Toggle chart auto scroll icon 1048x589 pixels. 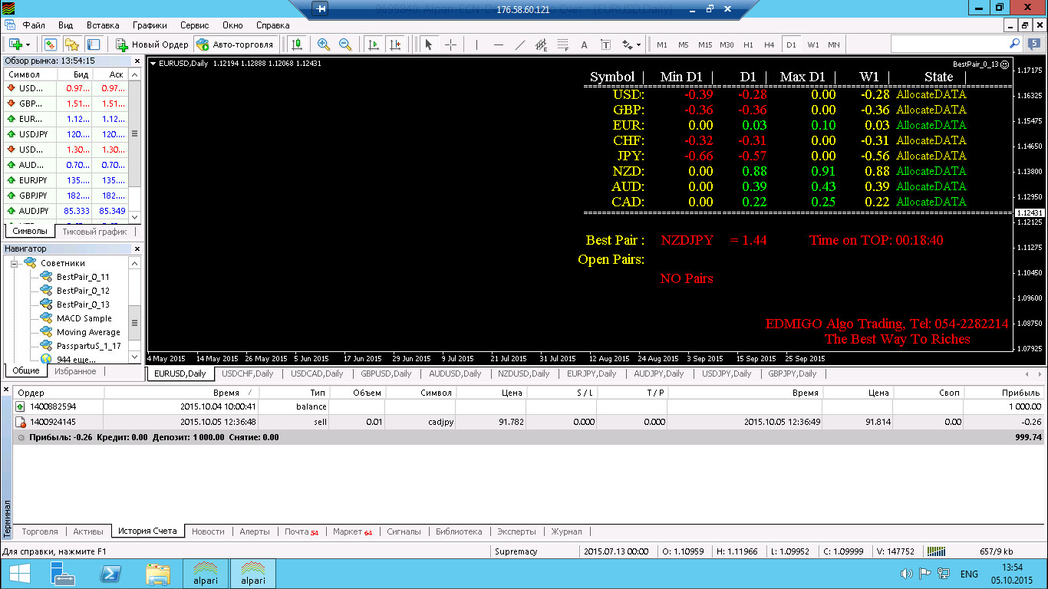tap(373, 44)
